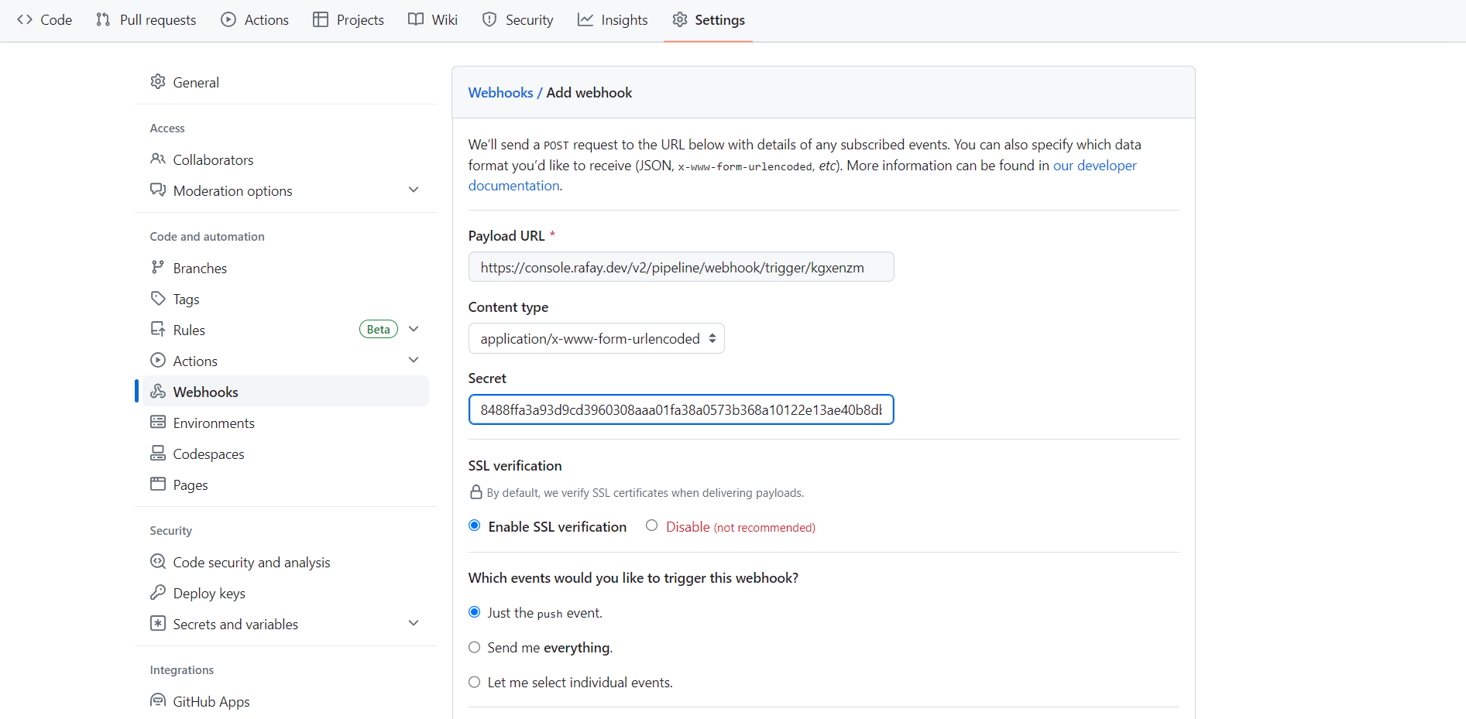Screen dimensions: 1466x719
Task: Select Disable SSL verification radio button
Action: coord(652,526)
